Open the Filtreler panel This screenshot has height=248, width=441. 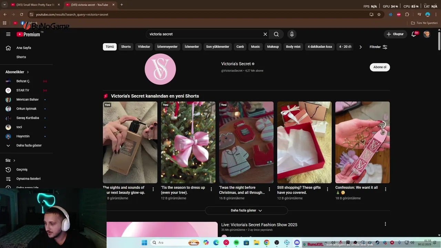(x=378, y=47)
